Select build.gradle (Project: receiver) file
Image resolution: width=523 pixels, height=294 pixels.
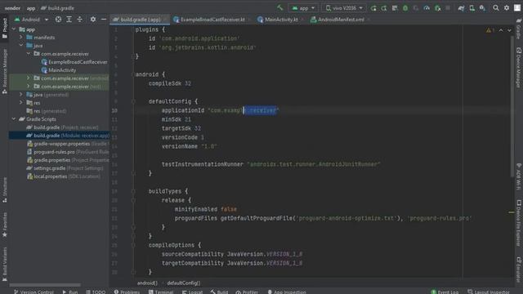(x=62, y=127)
